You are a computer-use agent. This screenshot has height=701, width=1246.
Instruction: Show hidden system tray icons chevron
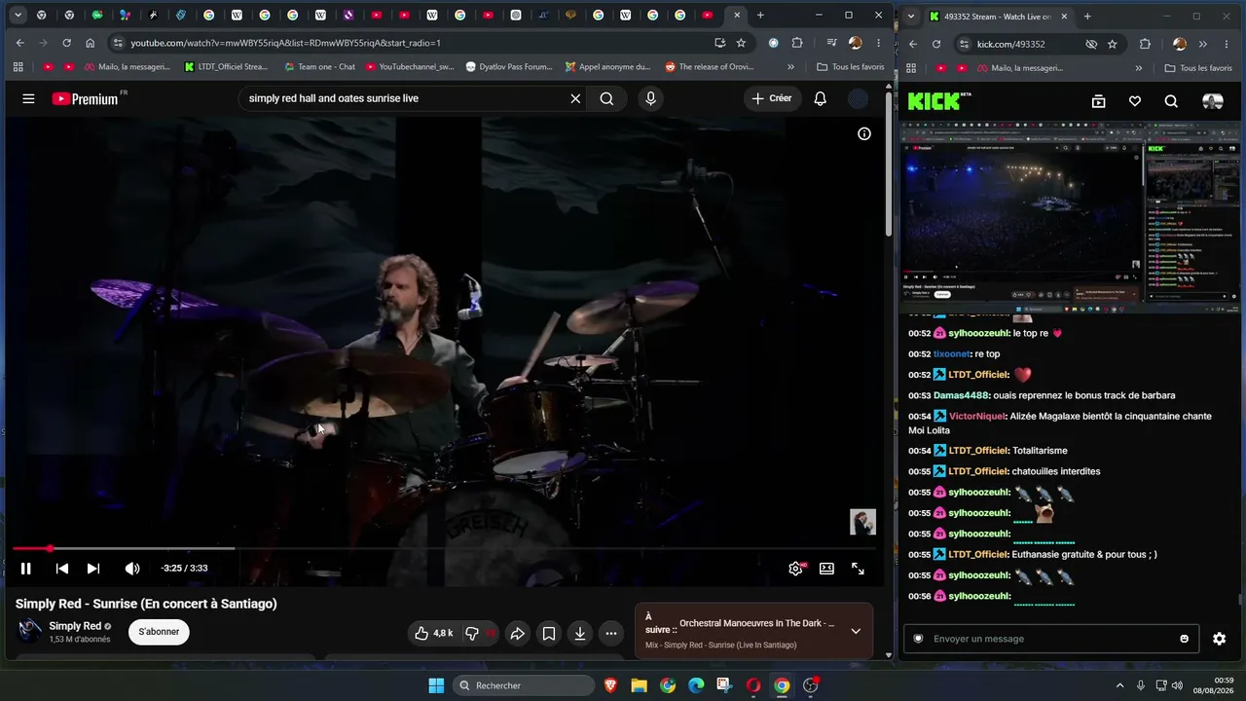coord(1120,685)
